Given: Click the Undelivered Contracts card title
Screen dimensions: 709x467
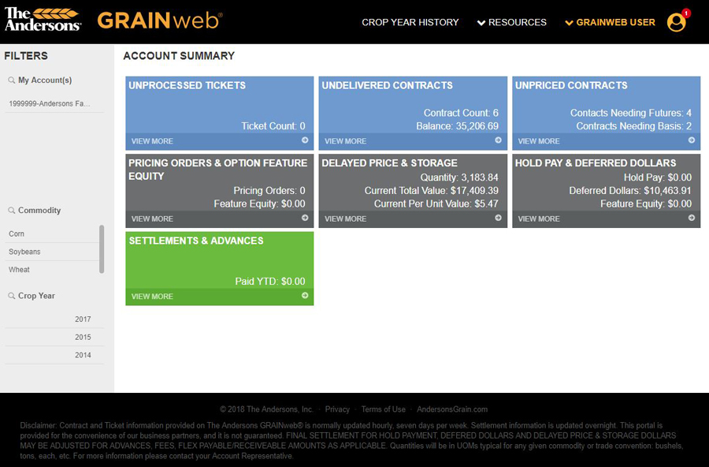Looking at the screenshot, I should [x=387, y=86].
